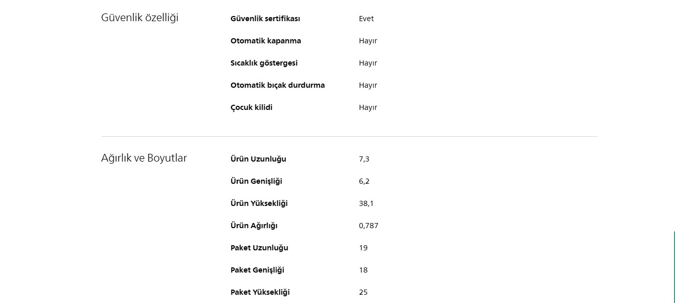Image resolution: width=675 pixels, height=303 pixels.
Task: Select the Paket Yüksekliği label
Action: 260,292
